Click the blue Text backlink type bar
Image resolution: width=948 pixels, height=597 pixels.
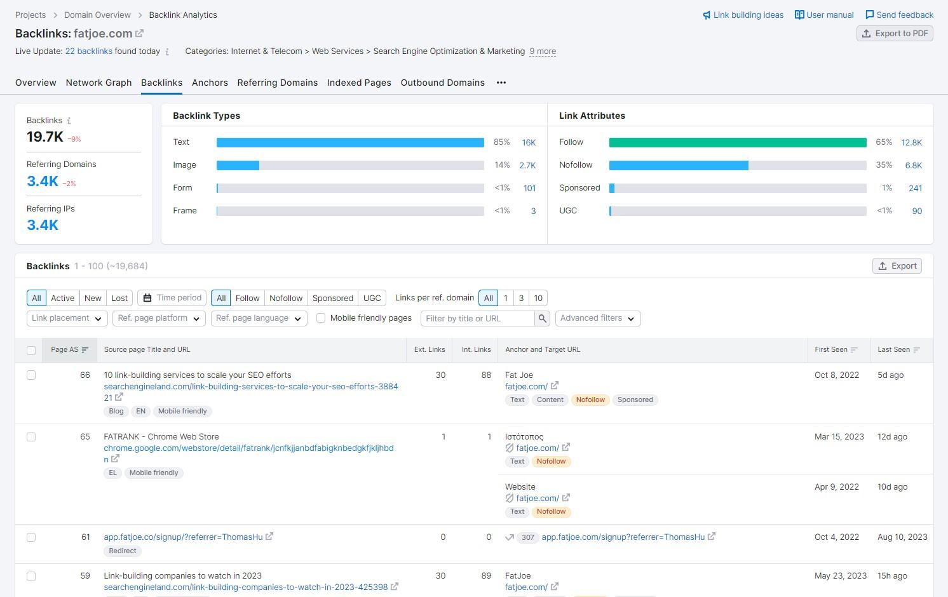click(350, 142)
